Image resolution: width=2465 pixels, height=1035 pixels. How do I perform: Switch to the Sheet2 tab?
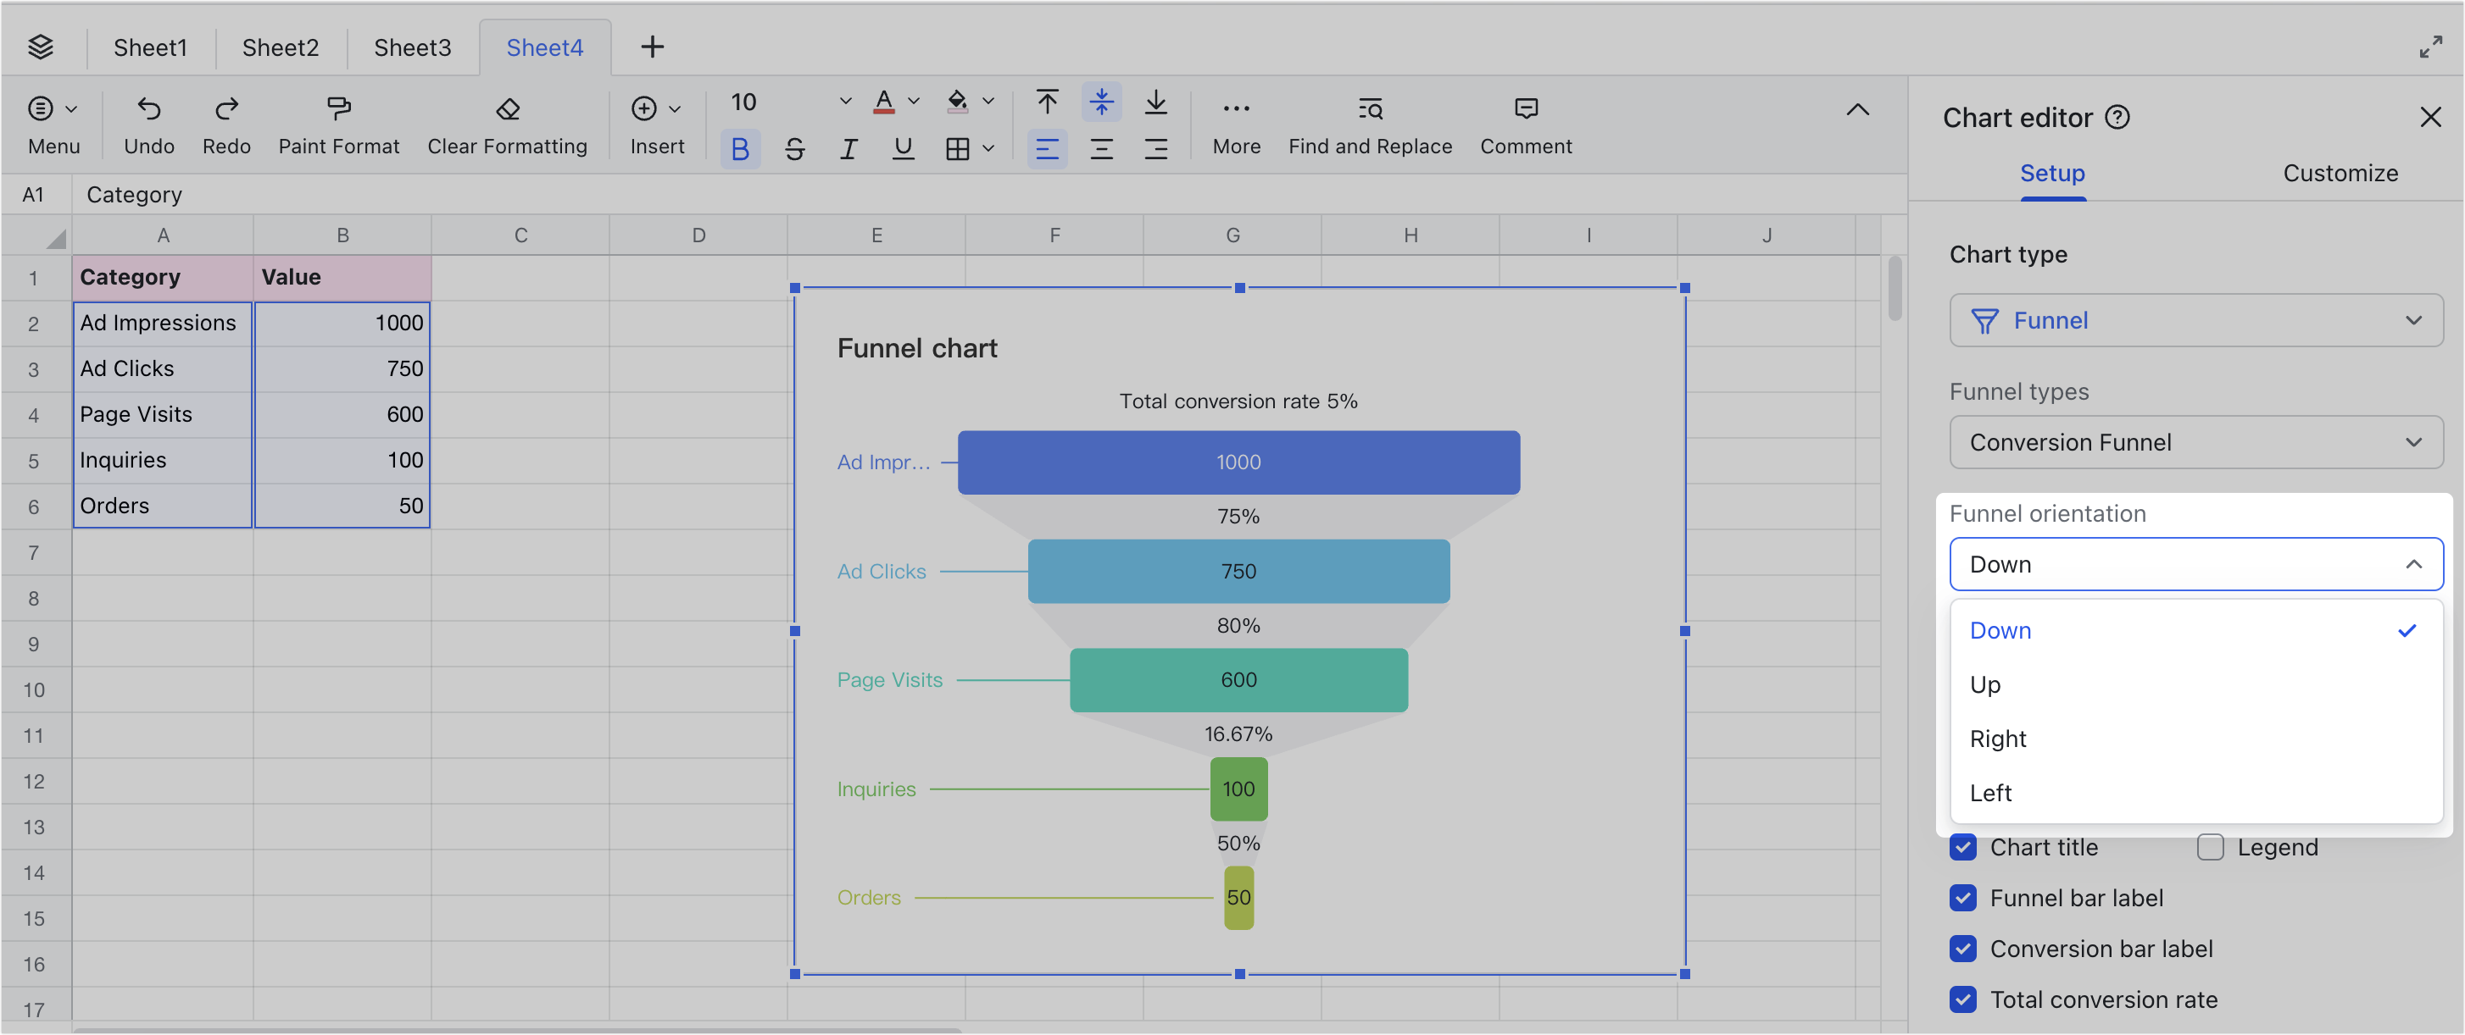point(280,47)
